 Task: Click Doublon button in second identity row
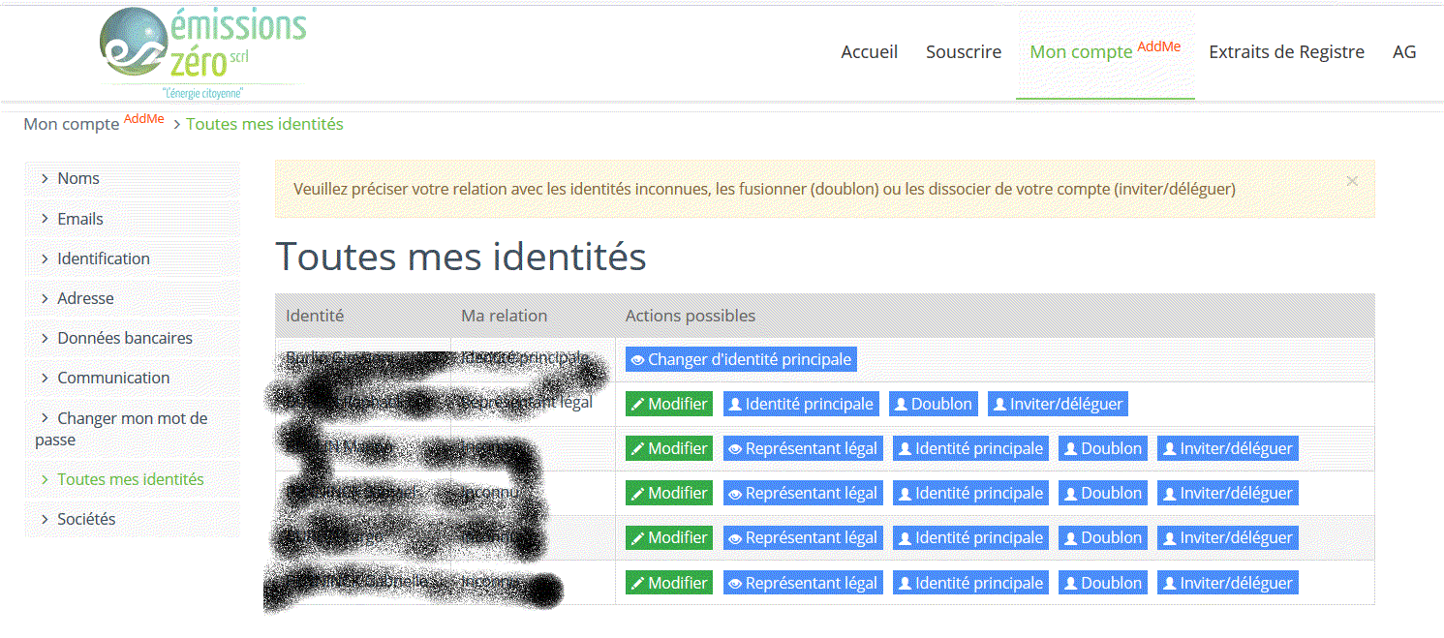(x=933, y=404)
